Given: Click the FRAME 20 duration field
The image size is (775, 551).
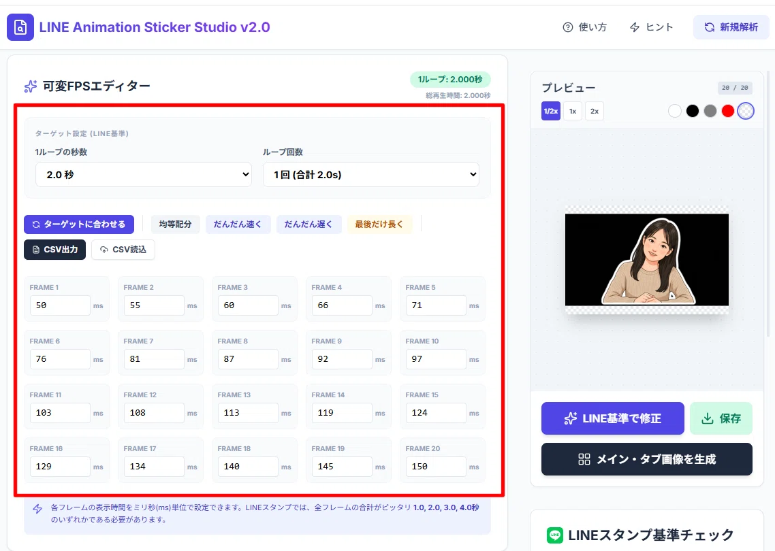Looking at the screenshot, I should 435,467.
